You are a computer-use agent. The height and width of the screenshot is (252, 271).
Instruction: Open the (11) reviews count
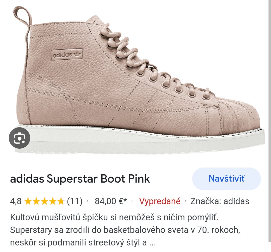point(75,201)
